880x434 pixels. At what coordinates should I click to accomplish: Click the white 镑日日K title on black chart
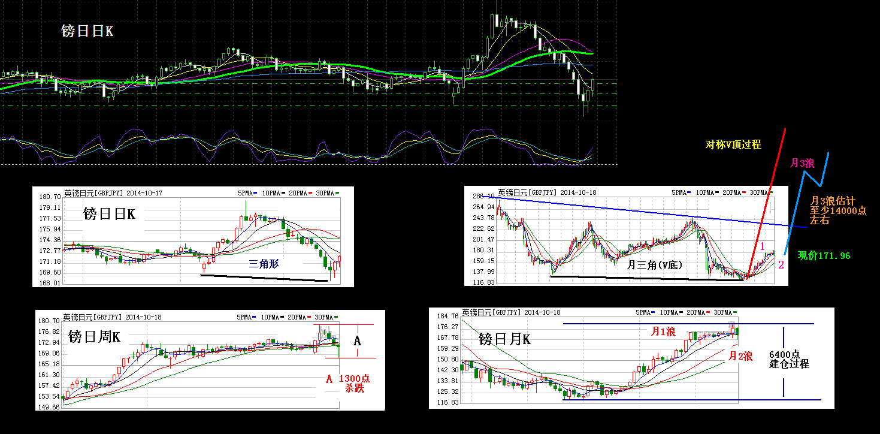(87, 31)
